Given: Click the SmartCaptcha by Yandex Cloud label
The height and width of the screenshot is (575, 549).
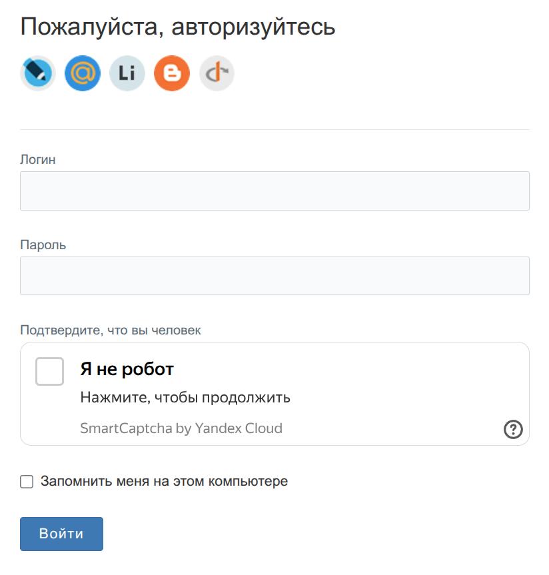Looking at the screenshot, I should point(182,429).
